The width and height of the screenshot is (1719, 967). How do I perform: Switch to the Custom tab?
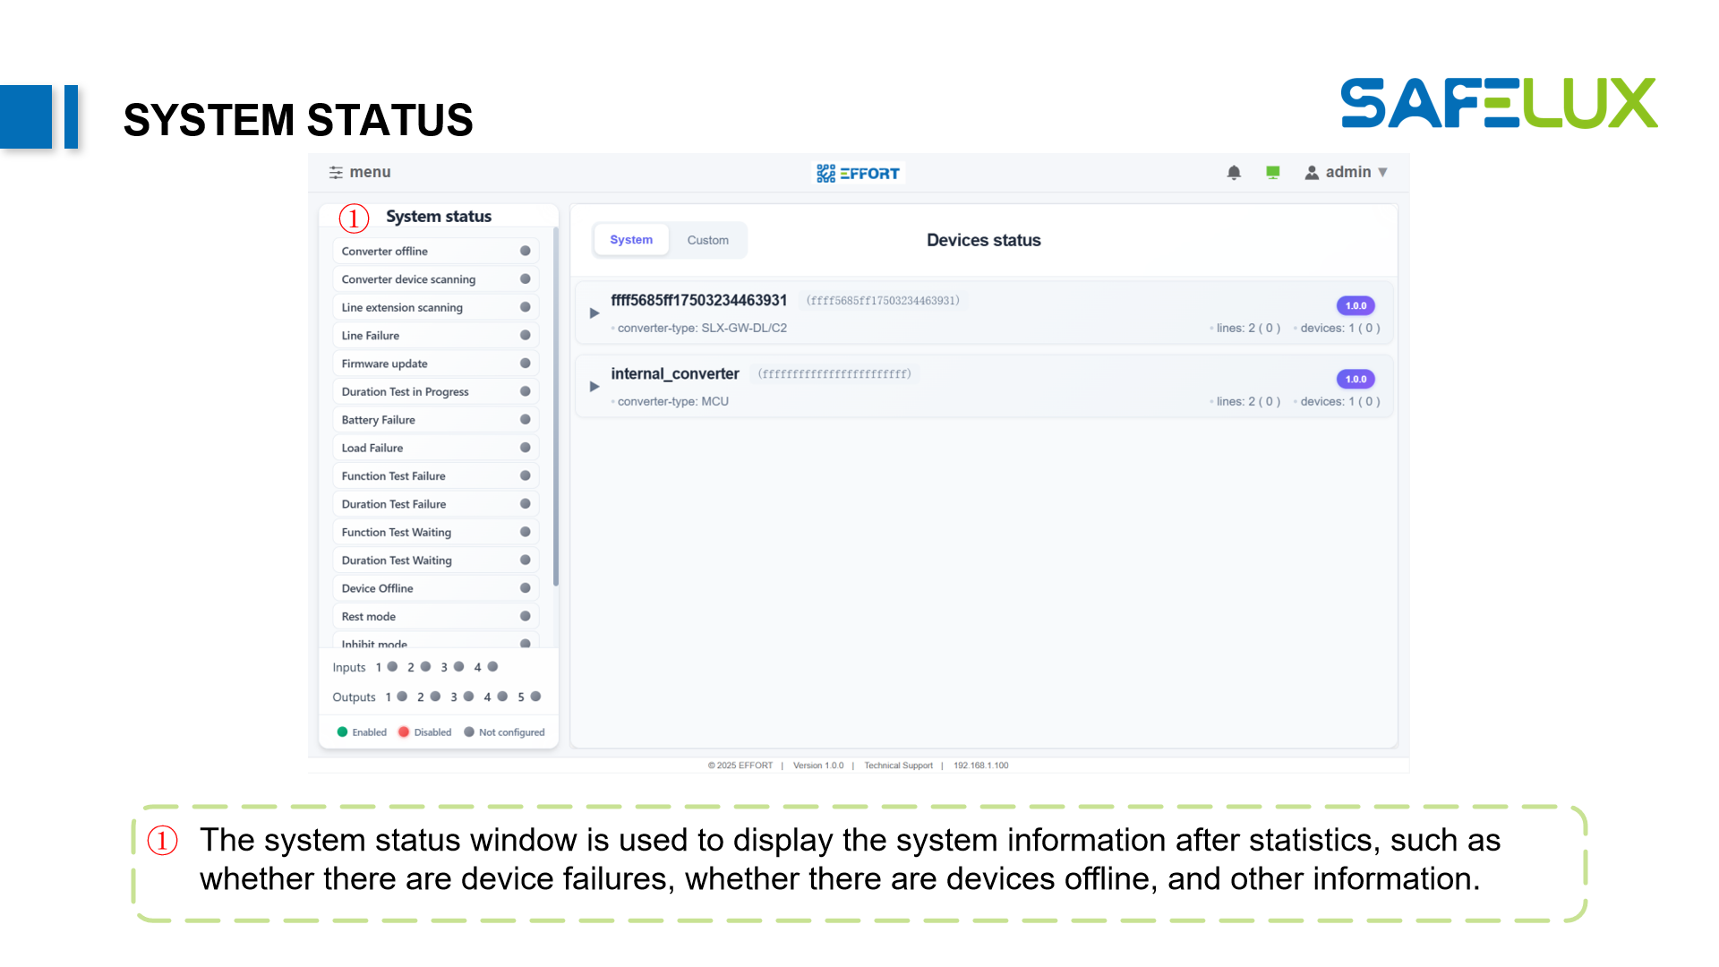coord(707,240)
